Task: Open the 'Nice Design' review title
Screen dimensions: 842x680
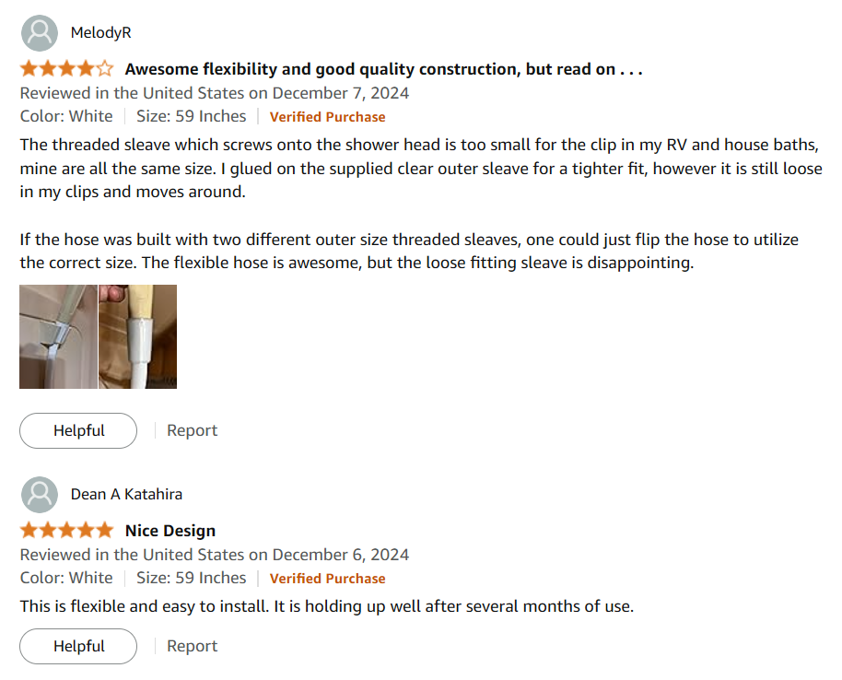Action: pos(170,531)
